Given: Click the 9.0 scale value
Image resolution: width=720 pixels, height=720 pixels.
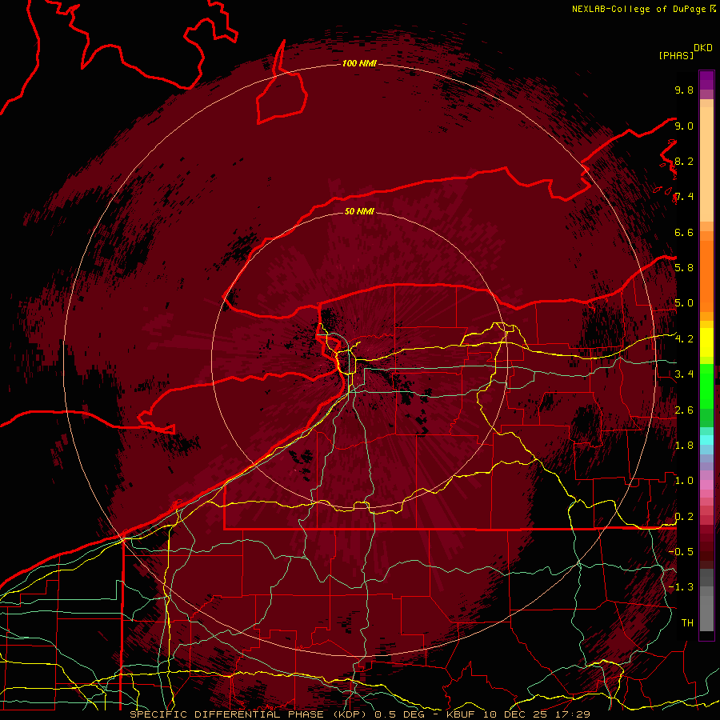Looking at the screenshot, I should pos(684,126).
